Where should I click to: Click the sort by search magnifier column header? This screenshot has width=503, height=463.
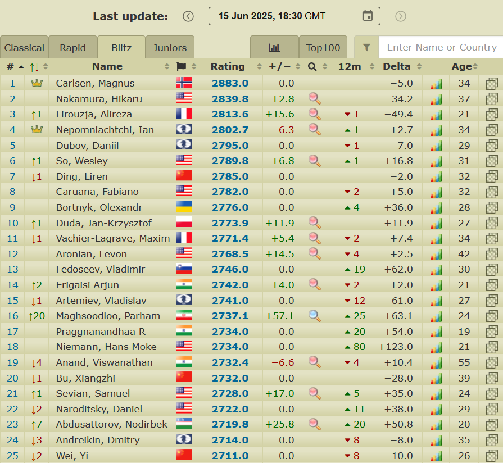(318, 66)
